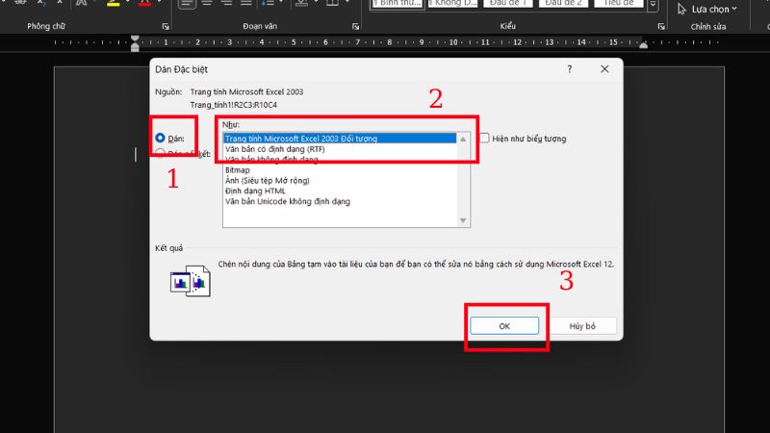Apply the Đầu đề 1 style
Viewport: 770px width, 433px height.
508,4
